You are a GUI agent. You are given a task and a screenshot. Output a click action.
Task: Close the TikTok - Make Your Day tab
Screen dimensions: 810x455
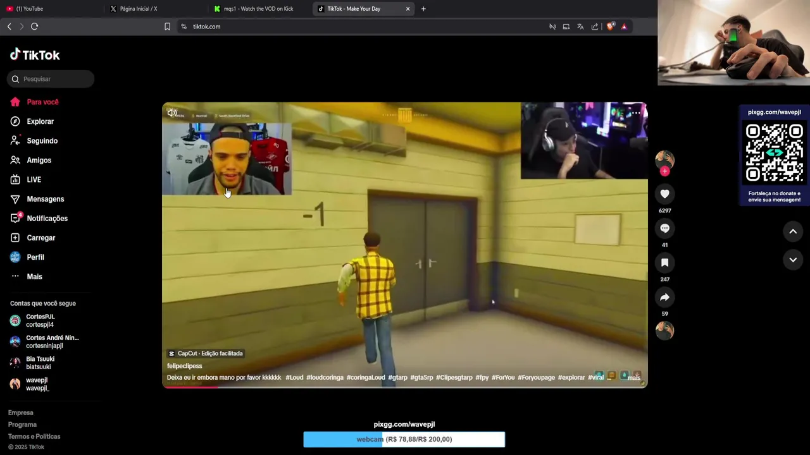click(408, 9)
